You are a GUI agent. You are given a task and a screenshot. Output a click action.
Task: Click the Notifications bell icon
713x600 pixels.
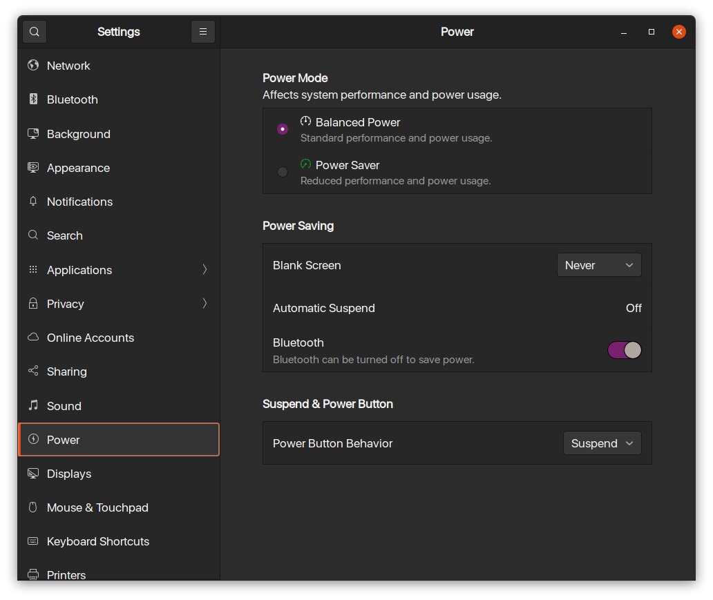pos(32,202)
